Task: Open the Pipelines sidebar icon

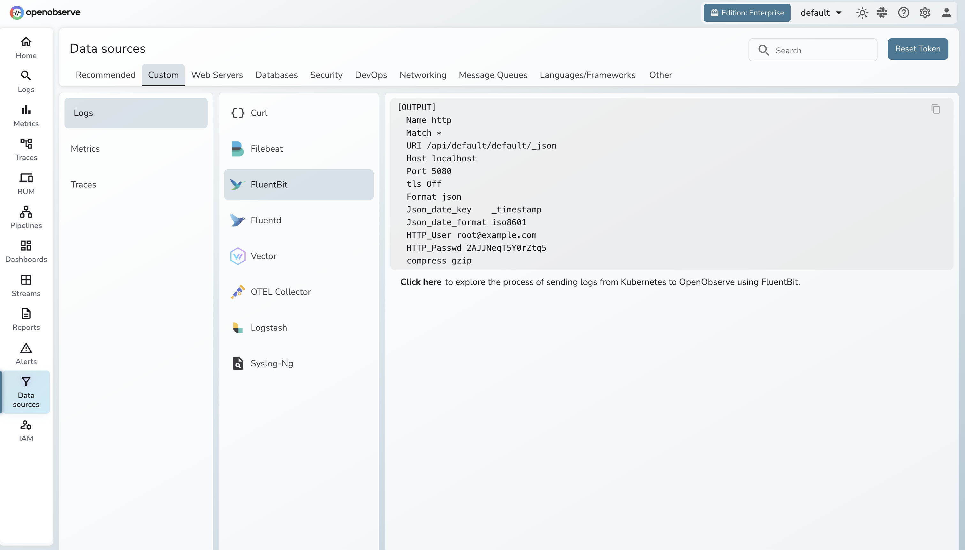Action: point(26,217)
